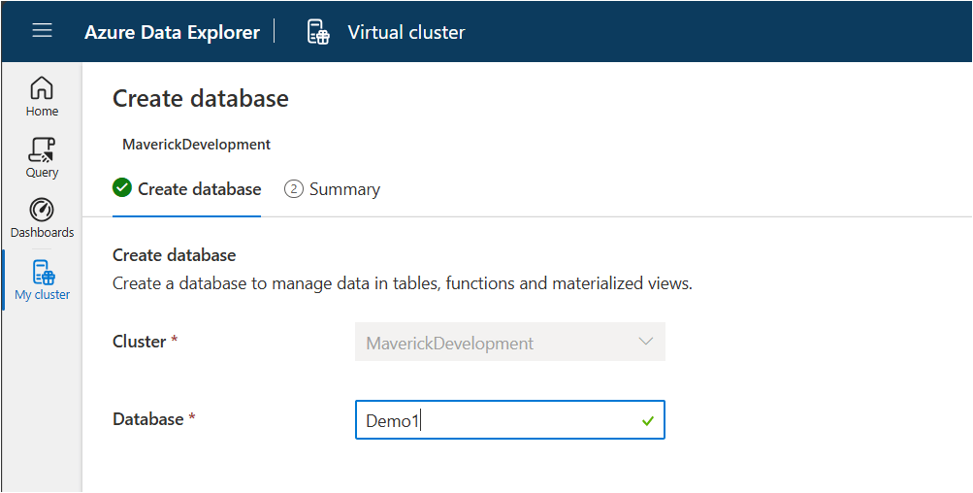Focus the Database name input containing Demo1
Viewport: 973px width, 493px height.
pyautogui.click(x=495, y=421)
